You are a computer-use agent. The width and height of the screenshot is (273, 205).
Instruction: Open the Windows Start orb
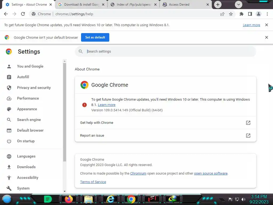[x=7, y=199]
